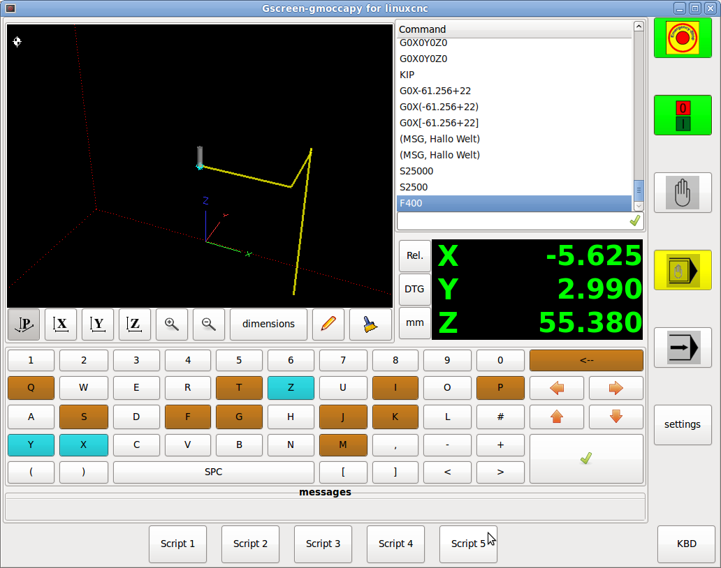
Task: Click the # key on keyboard
Action: 500,417
